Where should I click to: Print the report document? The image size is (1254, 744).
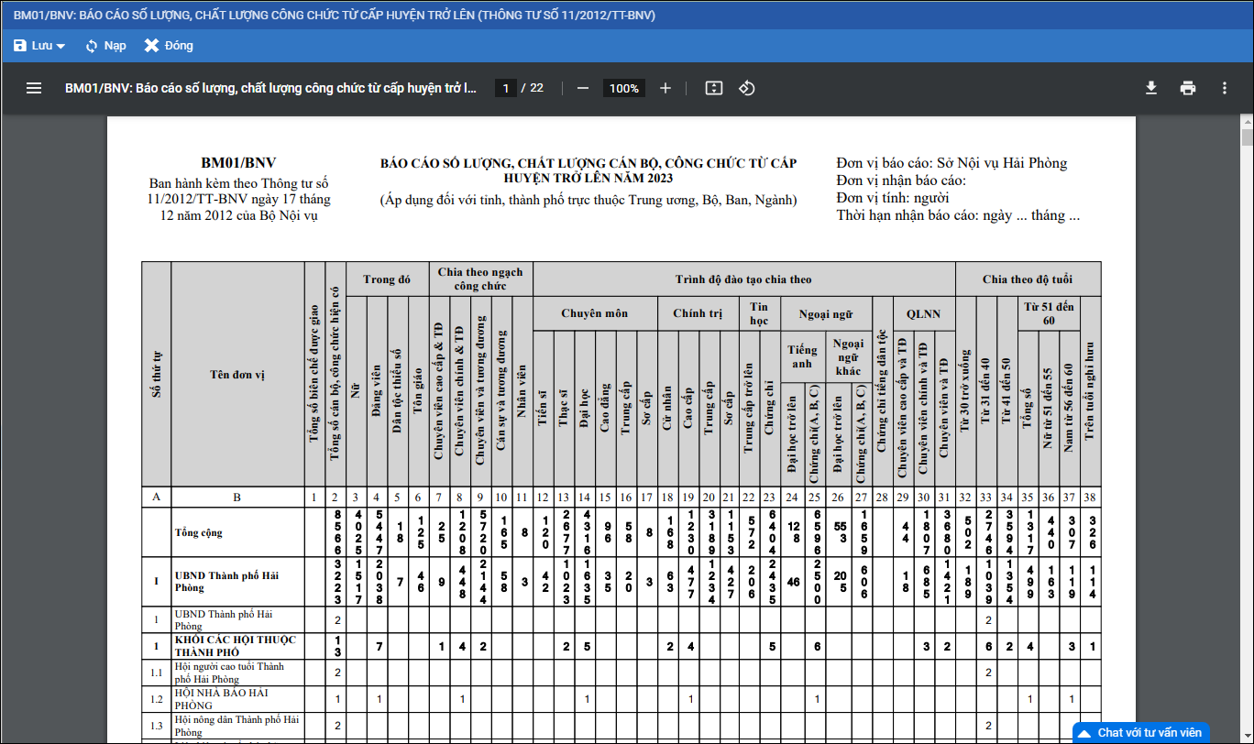pyautogui.click(x=1188, y=88)
